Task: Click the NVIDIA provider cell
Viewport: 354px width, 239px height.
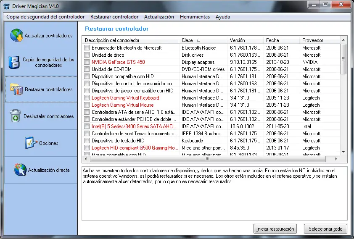Action: (310, 62)
